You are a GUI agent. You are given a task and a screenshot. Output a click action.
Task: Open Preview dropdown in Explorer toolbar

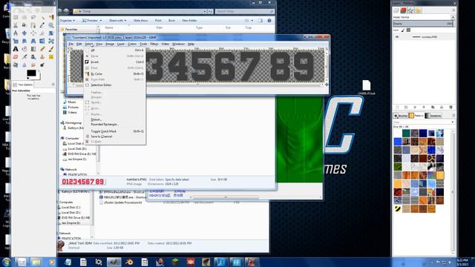pyautogui.click(x=92, y=20)
